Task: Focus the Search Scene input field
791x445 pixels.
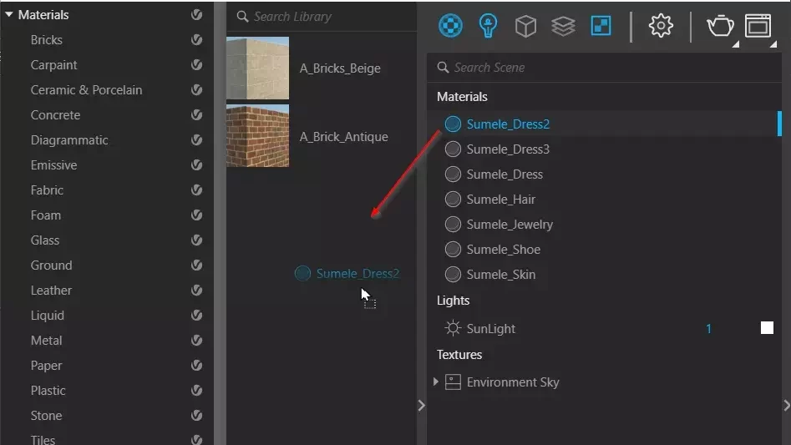Action: pos(604,68)
